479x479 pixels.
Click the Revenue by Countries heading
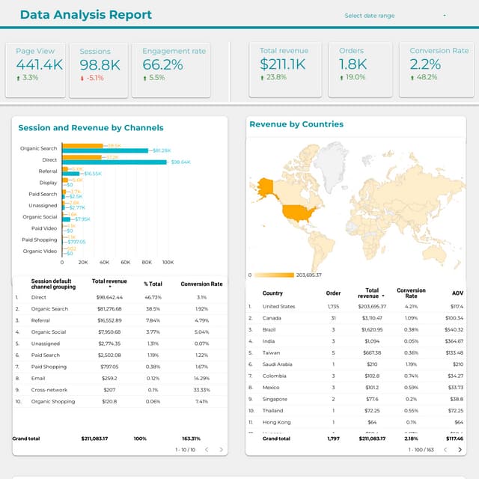(296, 124)
